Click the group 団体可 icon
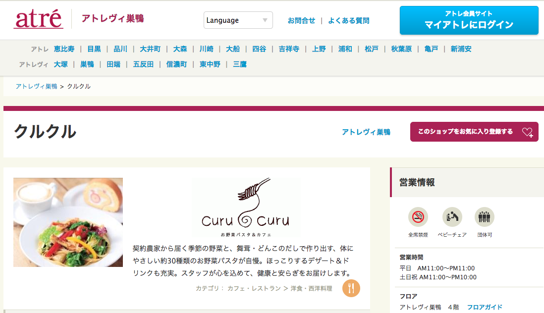This screenshot has width=544, height=313. (x=485, y=217)
